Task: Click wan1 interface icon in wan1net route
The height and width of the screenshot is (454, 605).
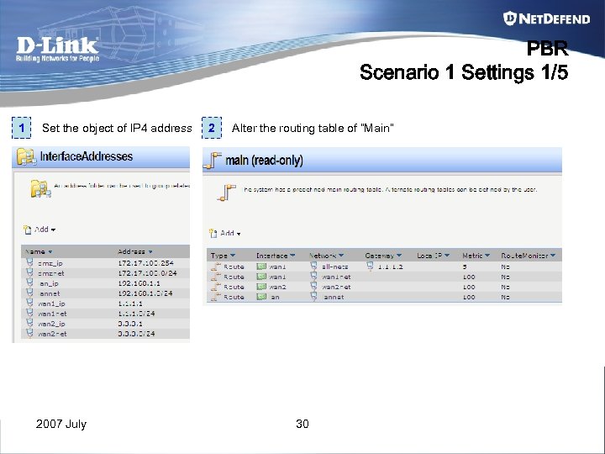Action: 261,277
